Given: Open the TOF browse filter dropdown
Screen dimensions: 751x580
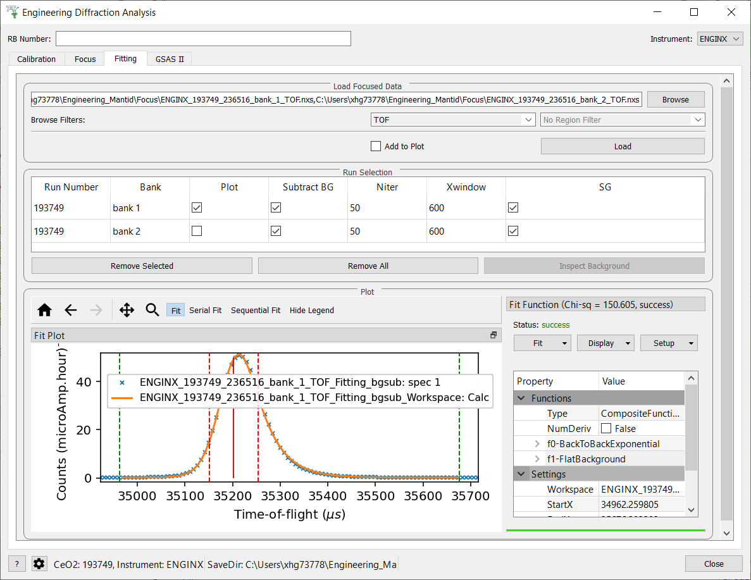Looking at the screenshot, I should 453,120.
